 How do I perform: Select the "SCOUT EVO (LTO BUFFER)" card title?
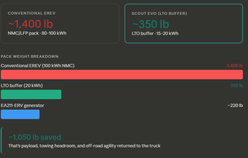[x=159, y=13]
